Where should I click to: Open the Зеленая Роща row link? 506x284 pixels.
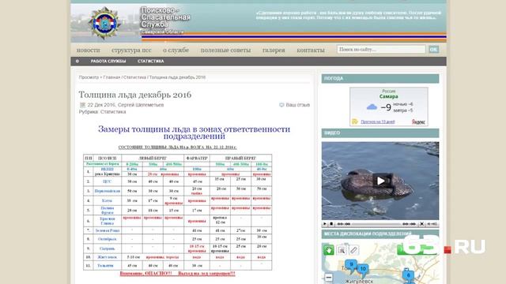pyautogui.click(x=108, y=230)
